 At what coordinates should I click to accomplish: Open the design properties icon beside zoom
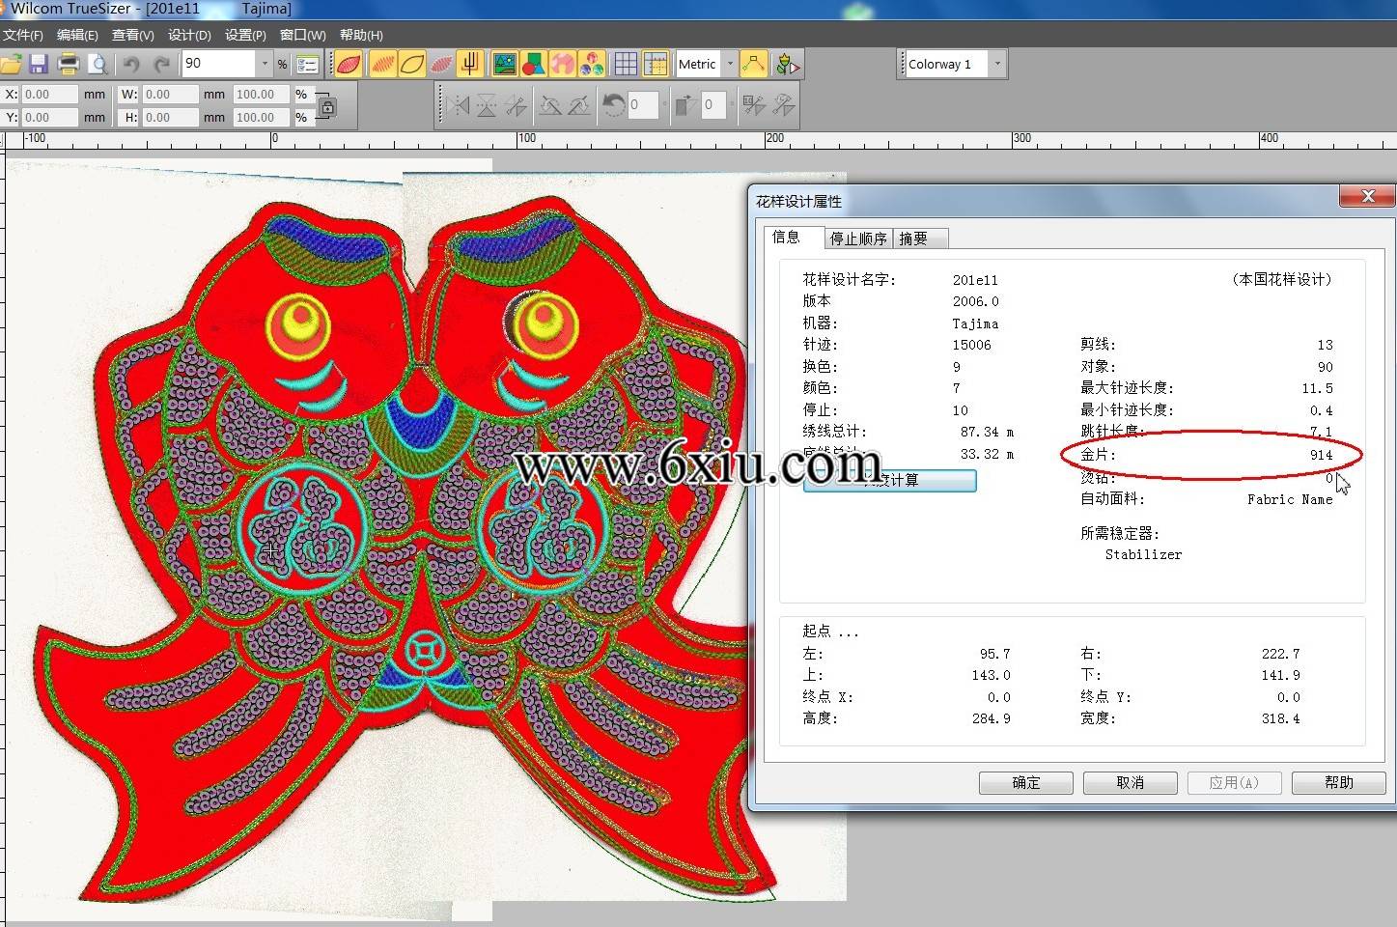(308, 65)
